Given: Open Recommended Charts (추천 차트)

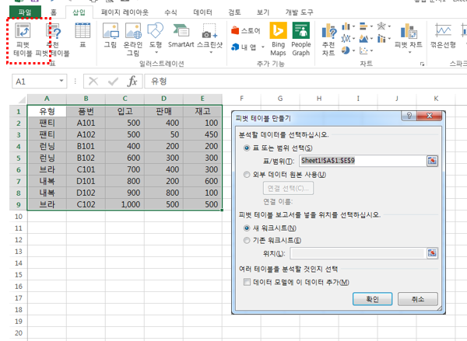Looking at the screenshot, I should pos(328,40).
